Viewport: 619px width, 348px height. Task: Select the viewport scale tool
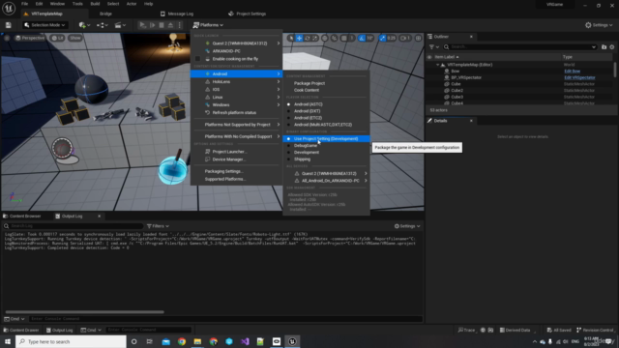point(315,38)
